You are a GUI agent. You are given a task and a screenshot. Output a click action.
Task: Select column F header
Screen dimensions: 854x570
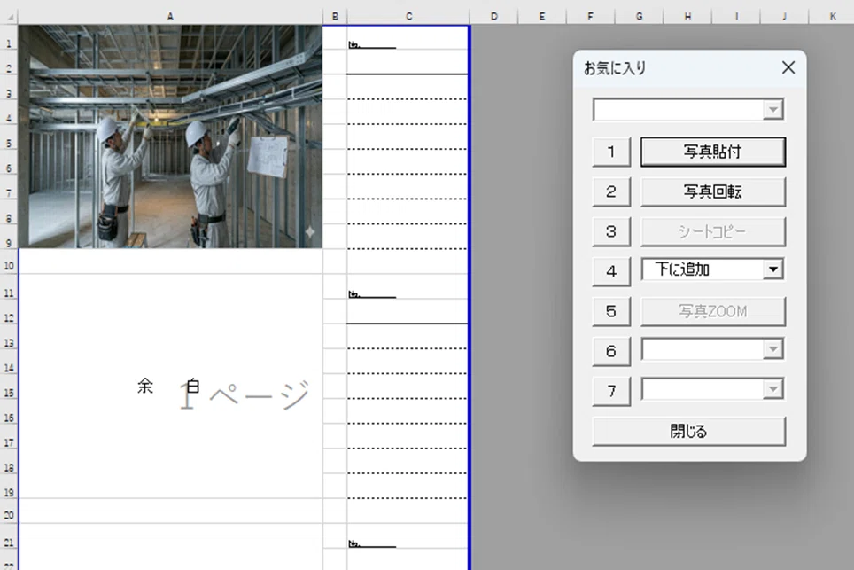point(590,16)
